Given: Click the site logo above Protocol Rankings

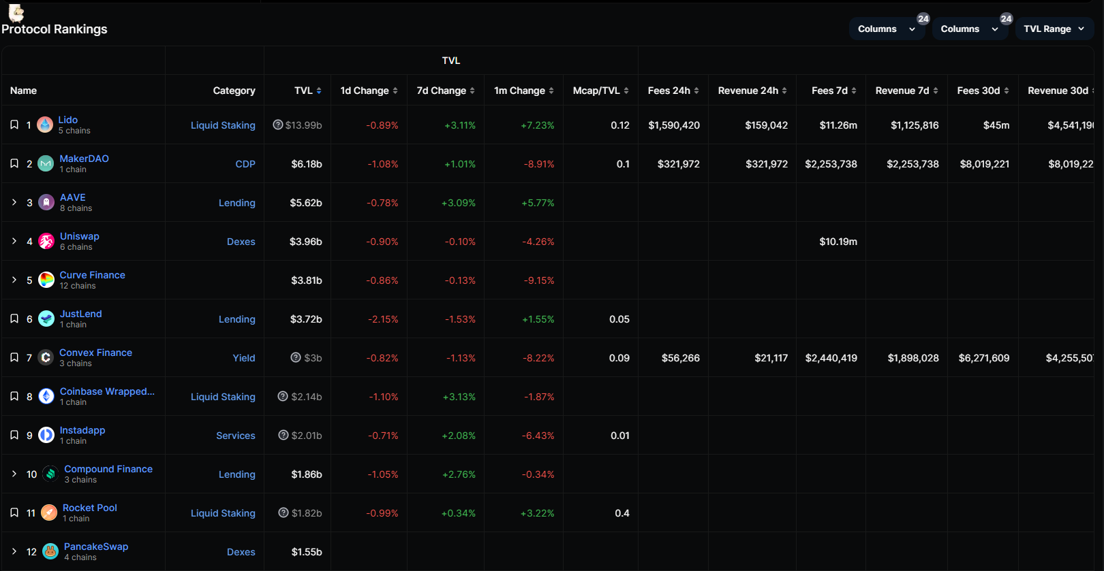Looking at the screenshot, I should (16, 12).
